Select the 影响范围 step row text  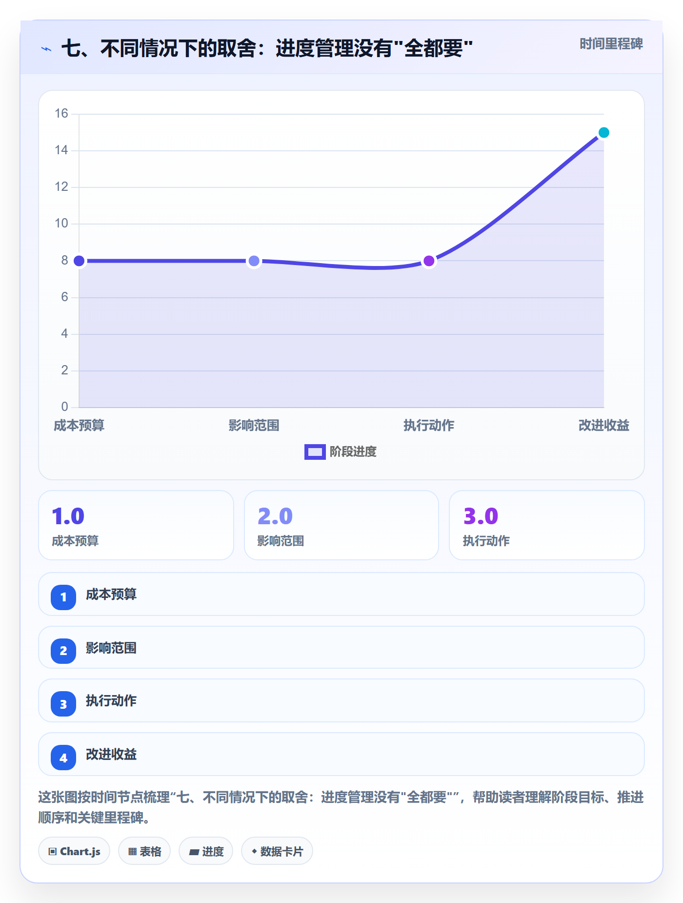coord(111,648)
